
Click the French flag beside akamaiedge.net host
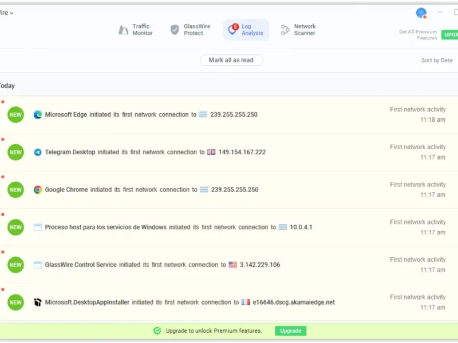click(246, 302)
